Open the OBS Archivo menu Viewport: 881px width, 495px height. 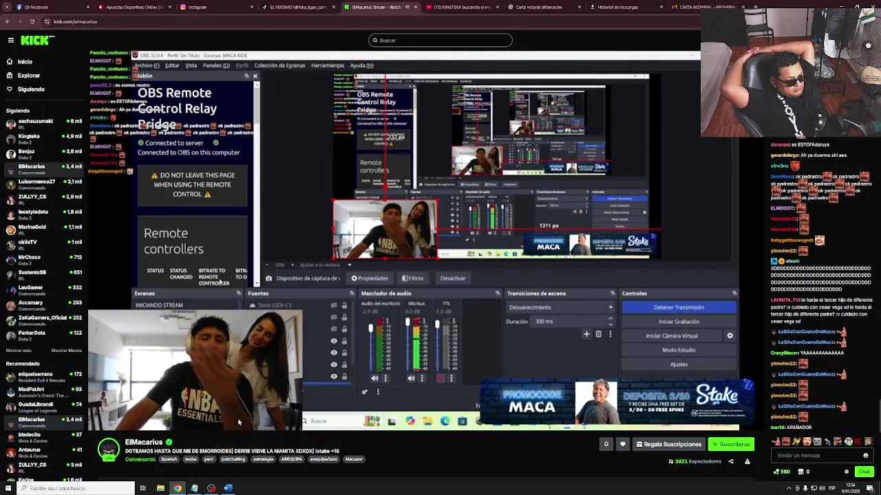147,65
